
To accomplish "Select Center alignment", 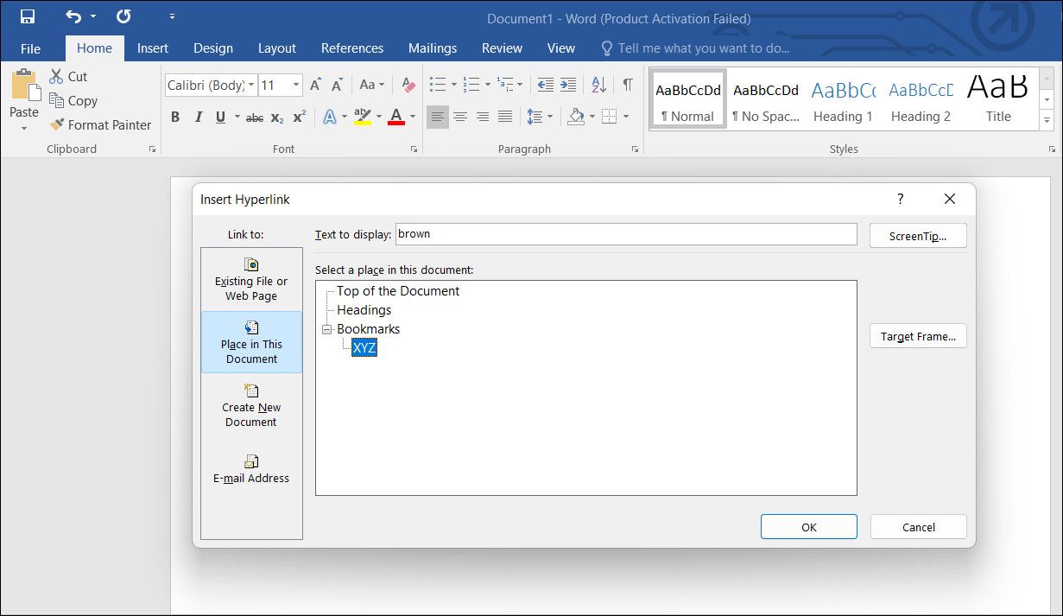I will point(460,117).
